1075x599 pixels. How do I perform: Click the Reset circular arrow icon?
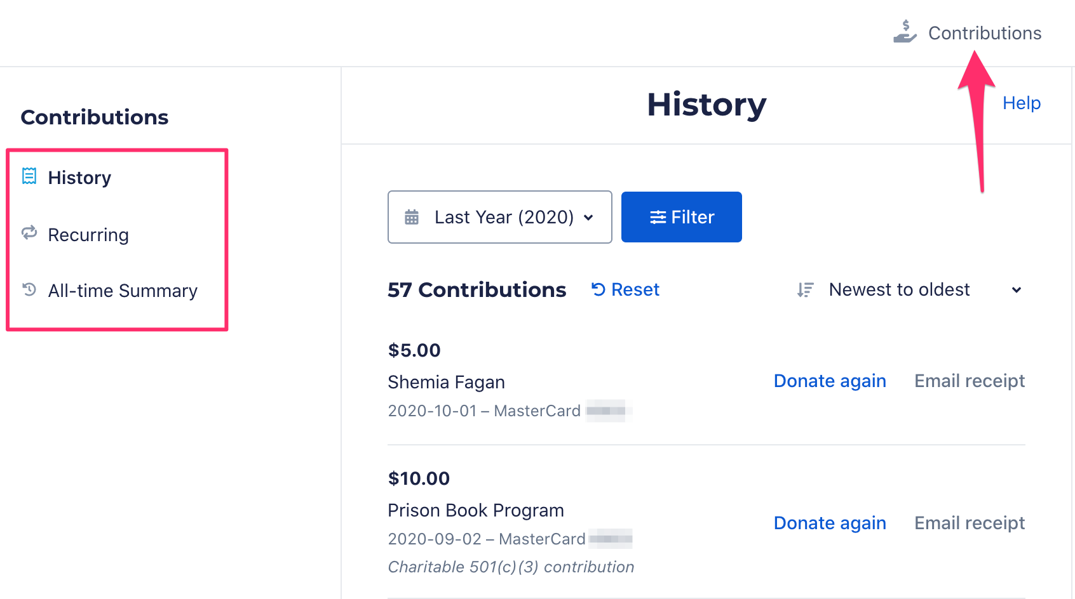click(598, 289)
